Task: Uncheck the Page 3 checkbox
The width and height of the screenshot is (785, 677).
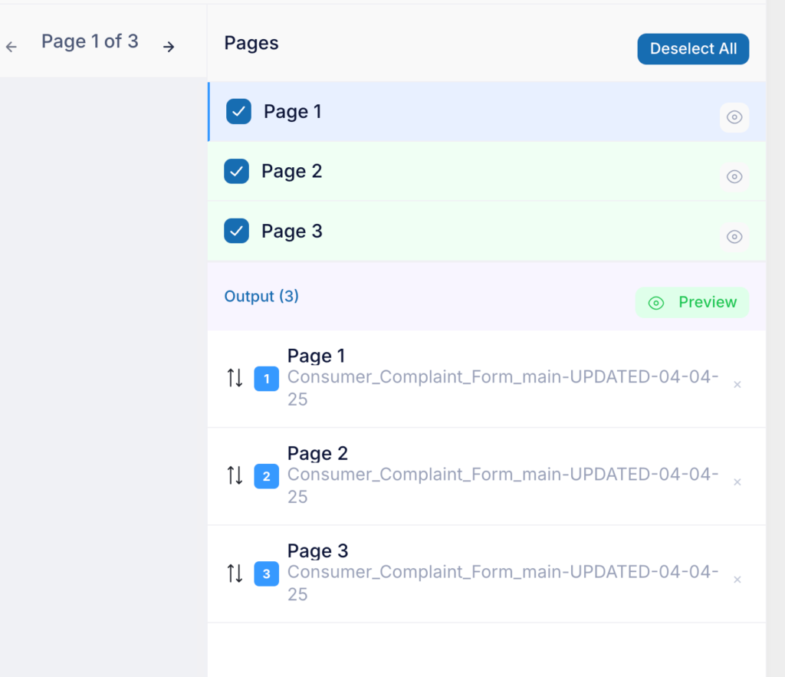Action: [x=236, y=231]
